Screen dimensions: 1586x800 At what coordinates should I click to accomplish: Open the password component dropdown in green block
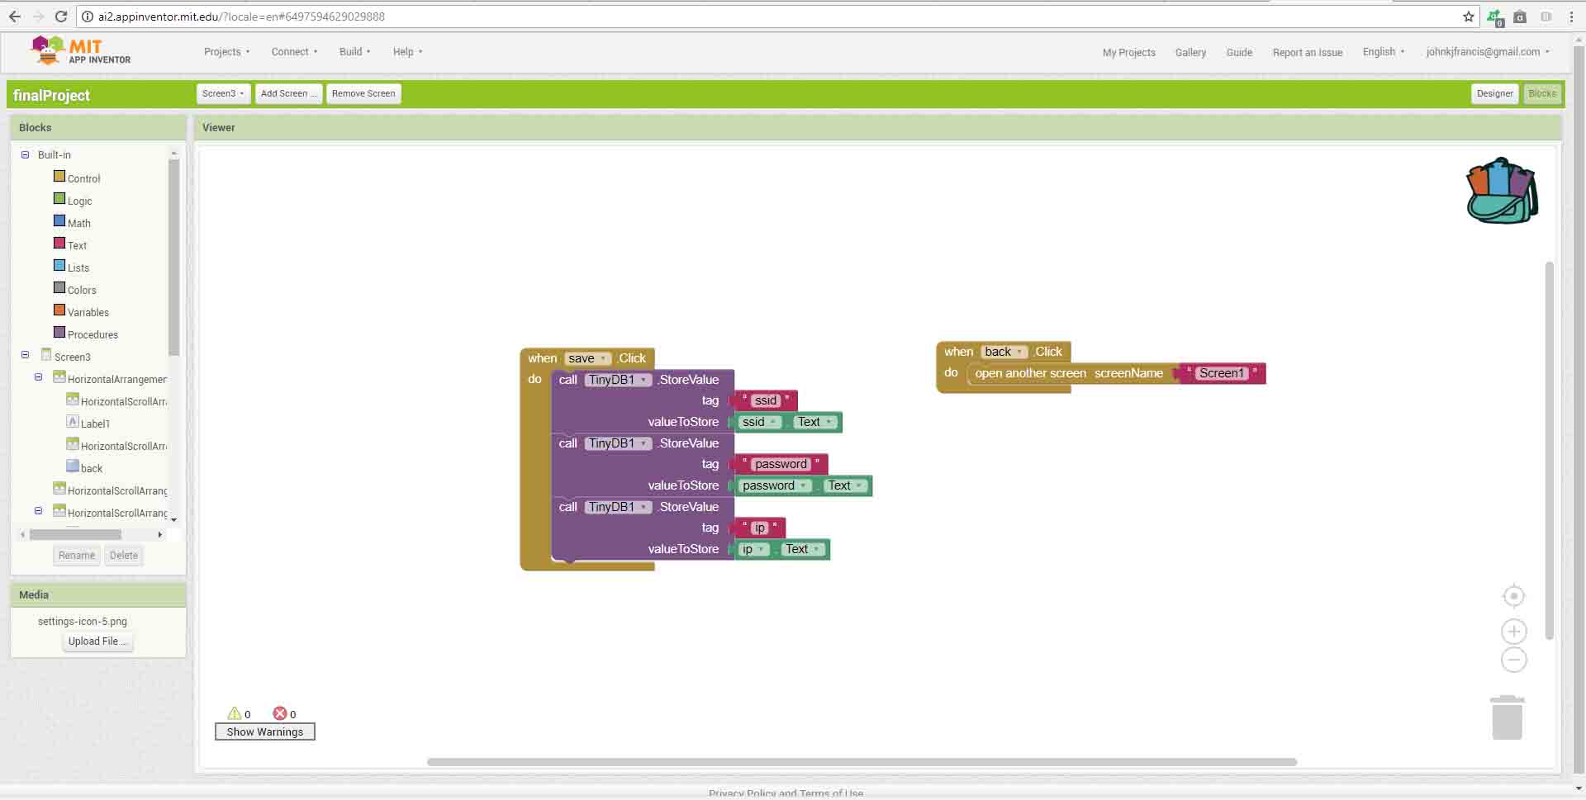point(775,485)
